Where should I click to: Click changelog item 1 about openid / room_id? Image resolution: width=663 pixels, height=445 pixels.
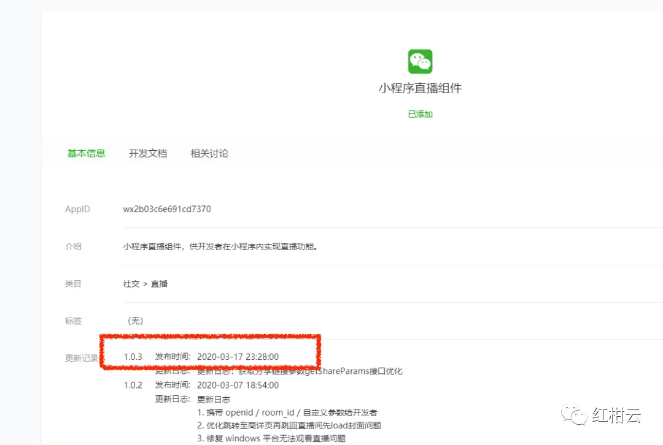click(287, 413)
